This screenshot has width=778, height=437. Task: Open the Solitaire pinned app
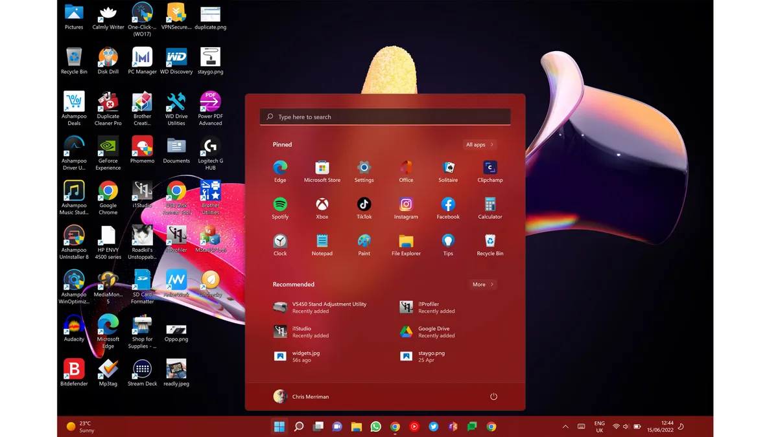[448, 172]
